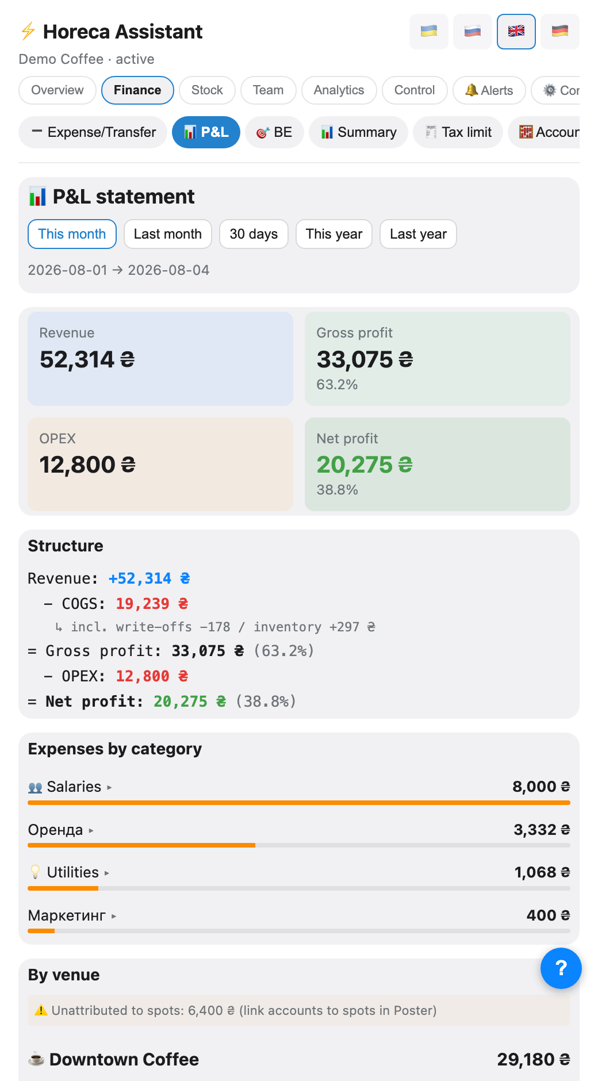
Task: Choose the German flag language option
Action: tap(560, 32)
